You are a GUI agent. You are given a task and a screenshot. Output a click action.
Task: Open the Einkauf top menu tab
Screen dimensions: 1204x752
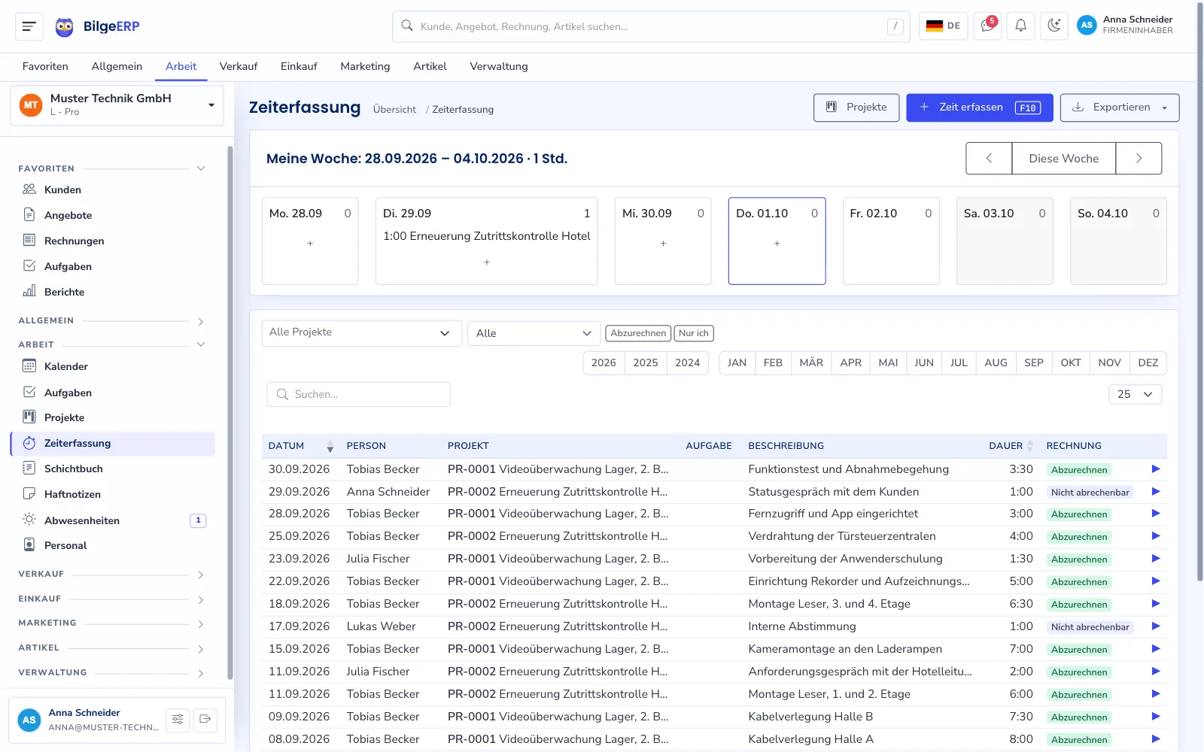point(299,66)
